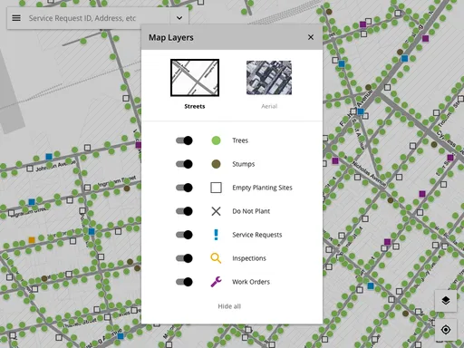Click the green Trees legend icon
Image resolution: width=464 pixels, height=348 pixels.
[216, 140]
